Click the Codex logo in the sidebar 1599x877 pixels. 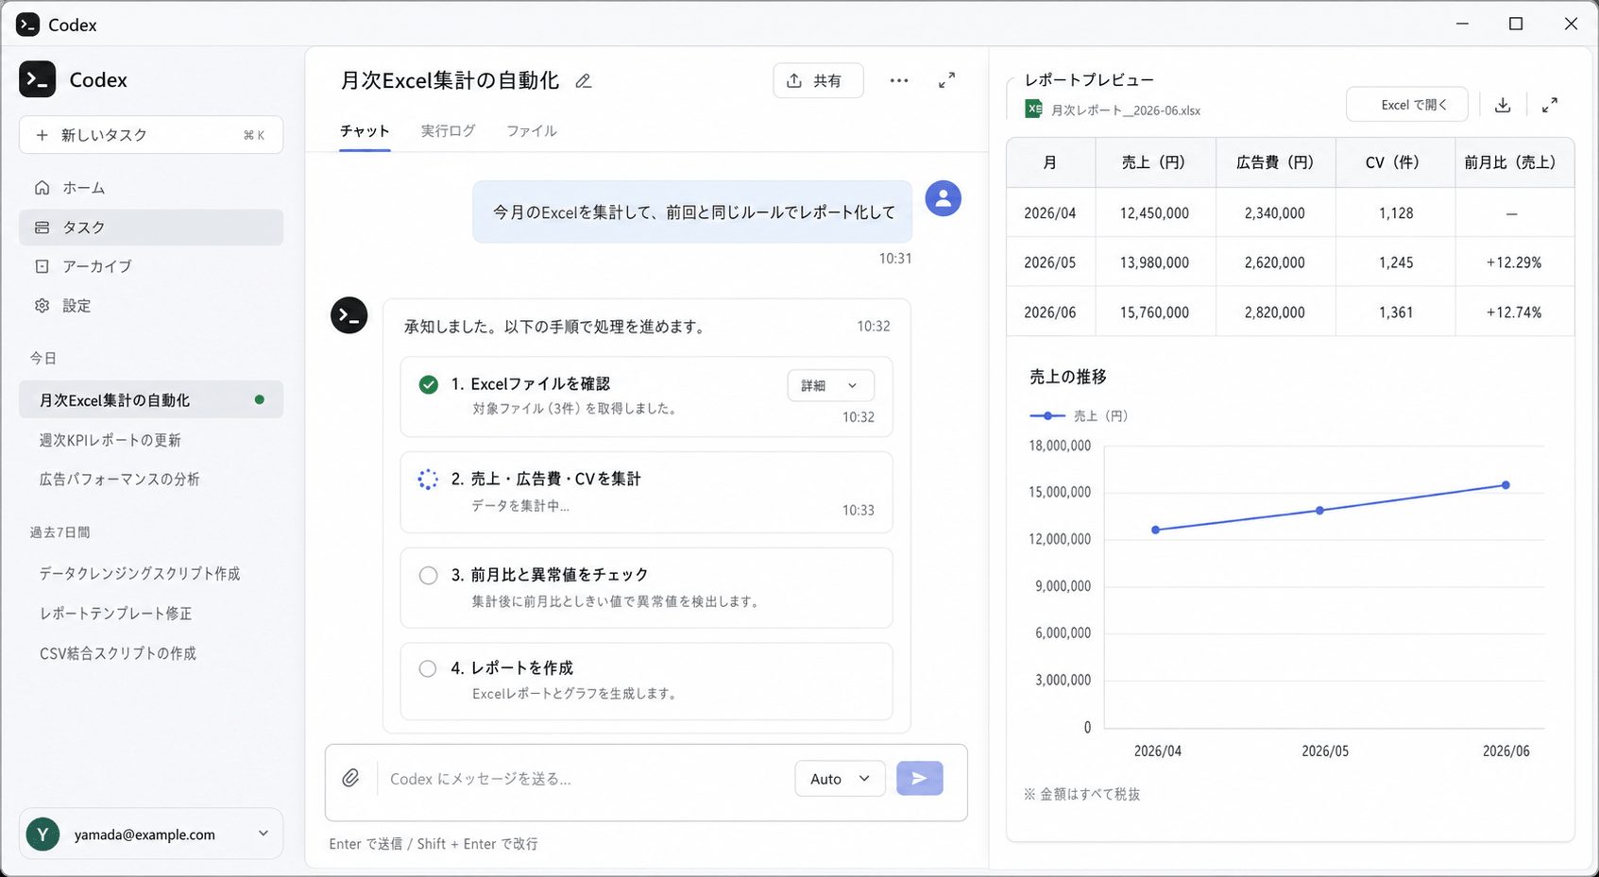tap(37, 79)
